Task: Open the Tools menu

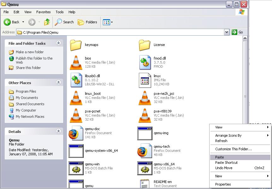Action: [60, 12]
